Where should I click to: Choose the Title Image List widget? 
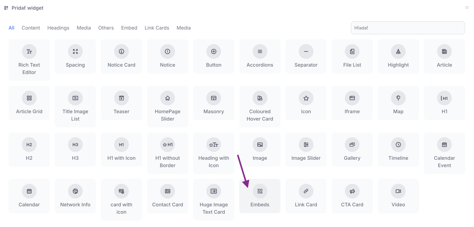point(75,107)
